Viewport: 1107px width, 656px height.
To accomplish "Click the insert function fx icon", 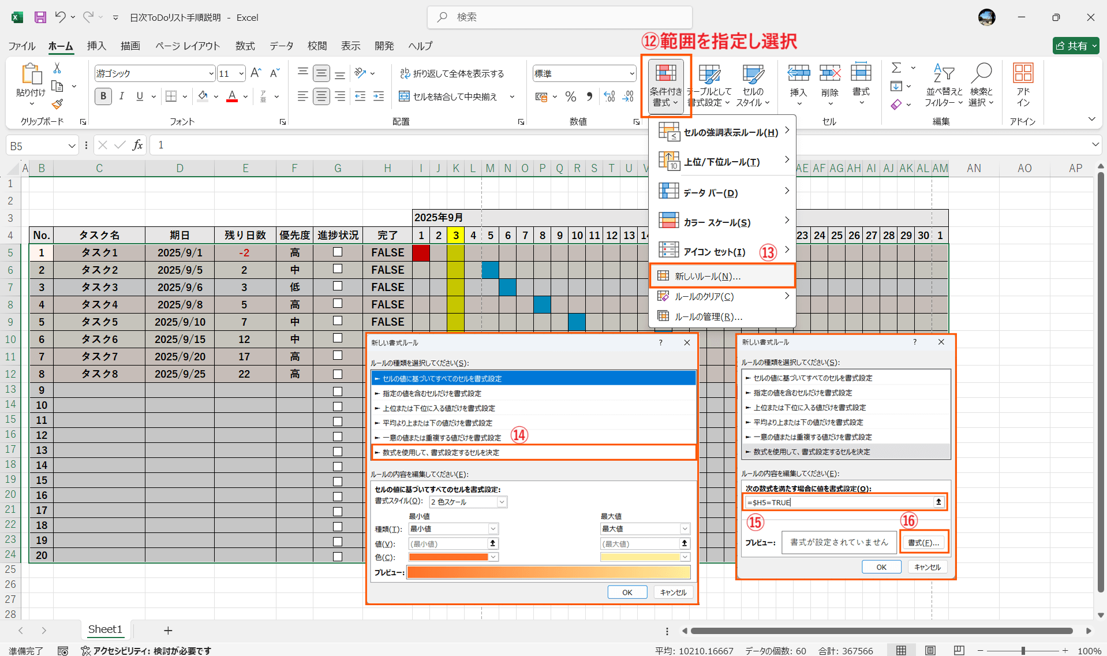I will click(137, 145).
